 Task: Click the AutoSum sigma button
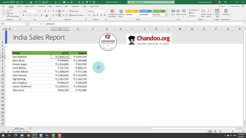coord(193,10)
